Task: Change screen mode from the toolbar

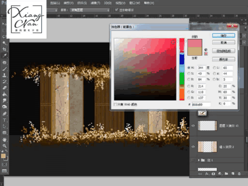Action: tap(4, 171)
